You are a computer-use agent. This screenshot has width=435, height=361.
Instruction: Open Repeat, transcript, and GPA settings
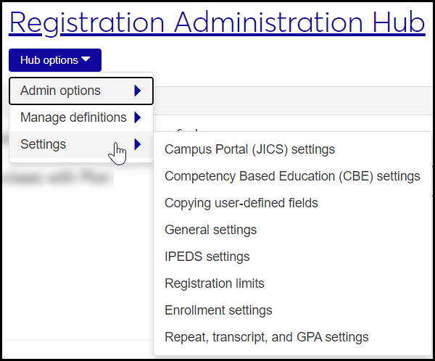pos(266,337)
